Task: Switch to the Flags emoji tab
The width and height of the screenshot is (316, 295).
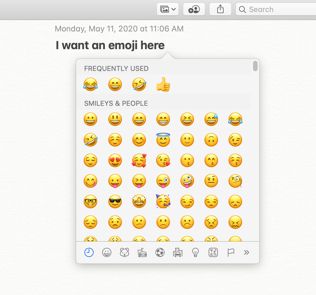Action: [x=231, y=252]
